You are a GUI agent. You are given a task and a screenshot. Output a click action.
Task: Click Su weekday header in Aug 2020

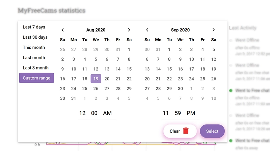point(62,40)
